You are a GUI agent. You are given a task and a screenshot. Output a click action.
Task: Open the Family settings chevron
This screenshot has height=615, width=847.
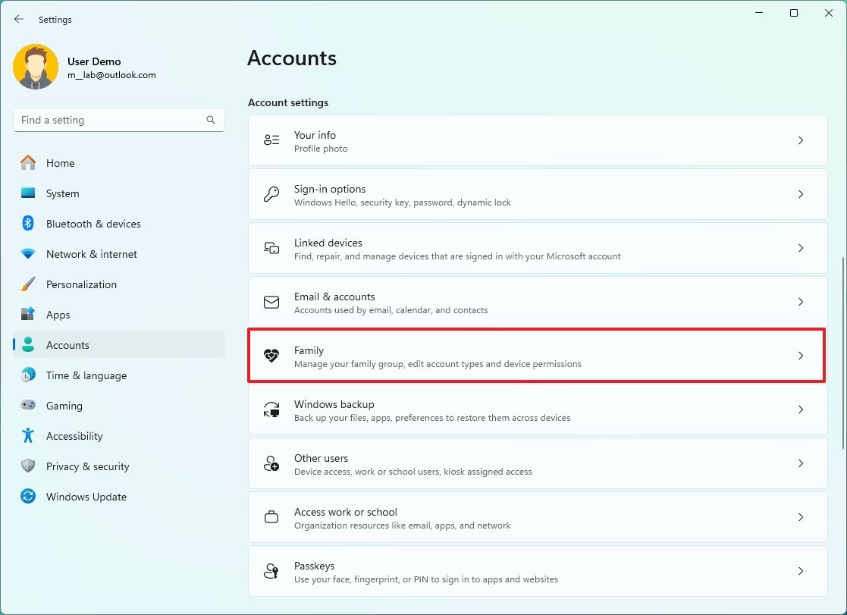801,355
